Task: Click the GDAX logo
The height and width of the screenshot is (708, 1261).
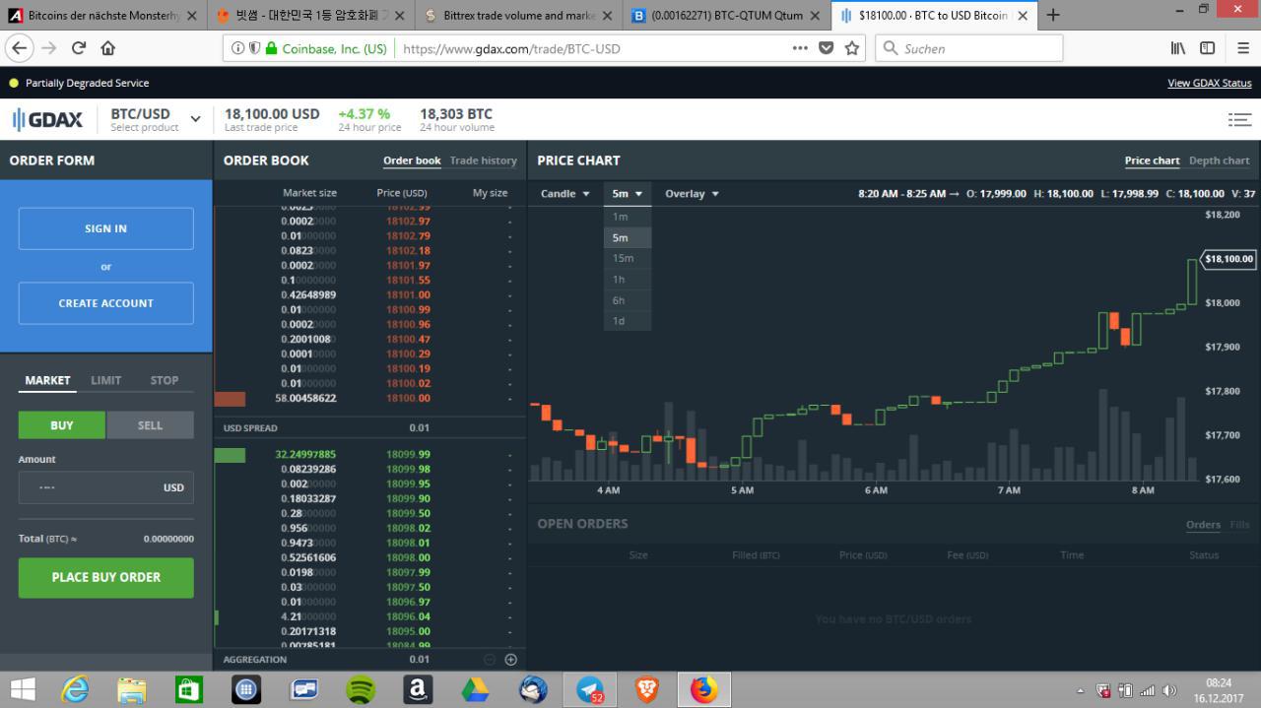Action: click(47, 120)
